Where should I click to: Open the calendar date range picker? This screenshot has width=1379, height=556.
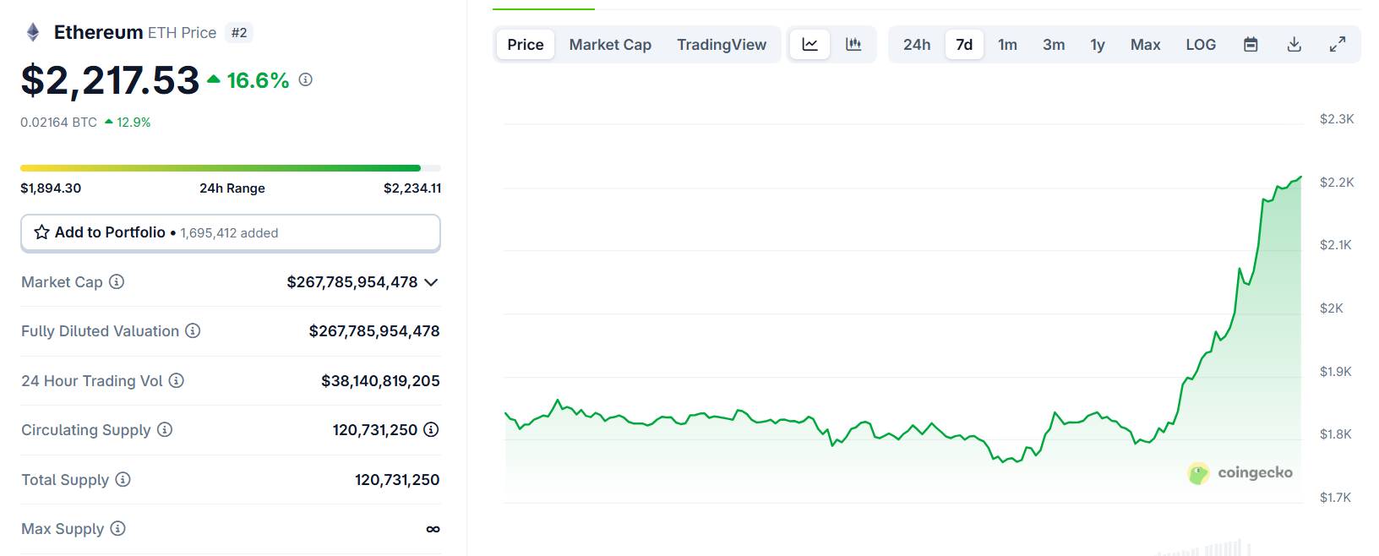pyautogui.click(x=1251, y=45)
